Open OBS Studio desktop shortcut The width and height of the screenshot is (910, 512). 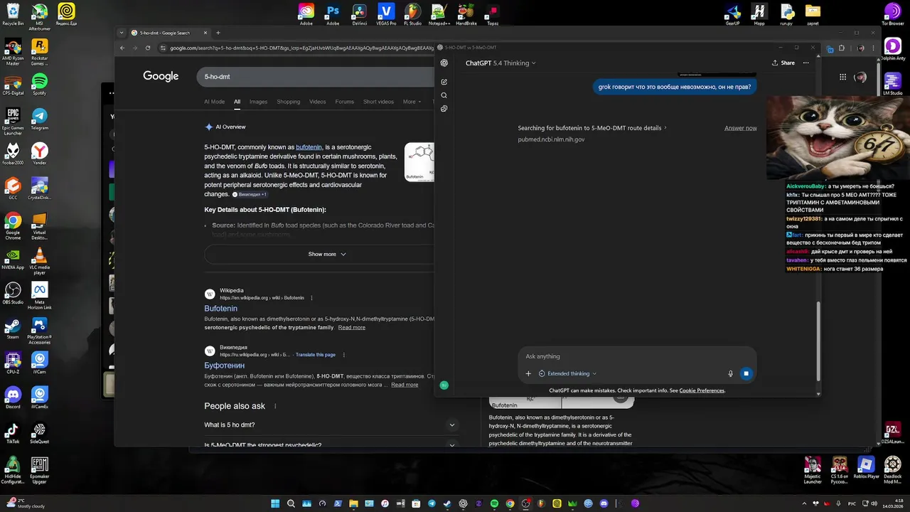pyautogui.click(x=13, y=293)
